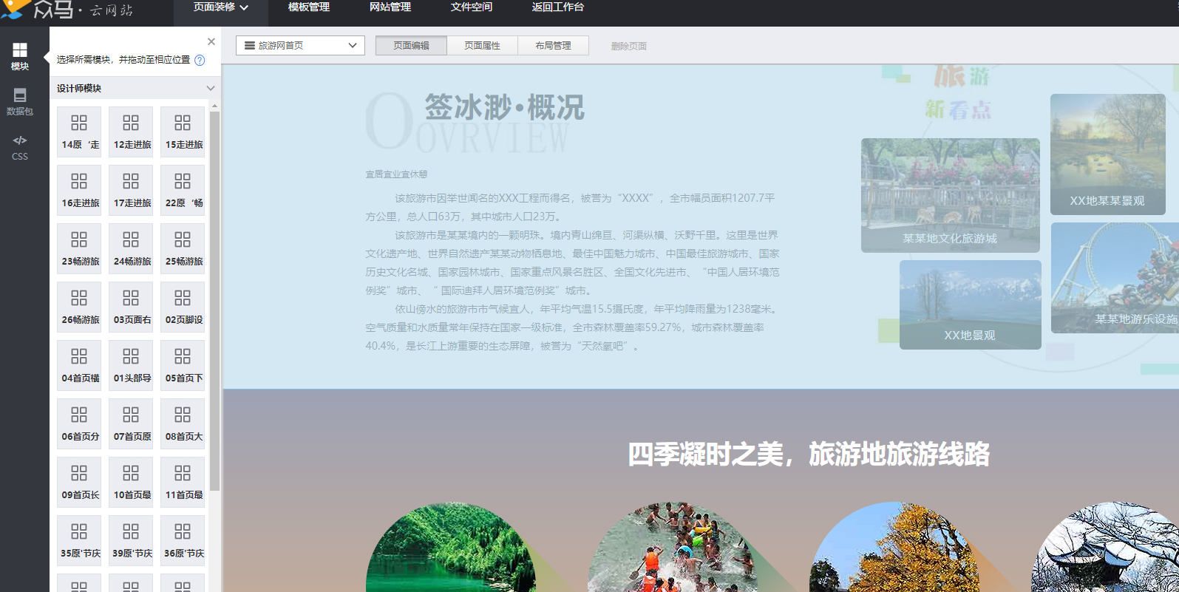The width and height of the screenshot is (1179, 592).
Task: Click the autumn tree circular image
Action: pos(894,548)
